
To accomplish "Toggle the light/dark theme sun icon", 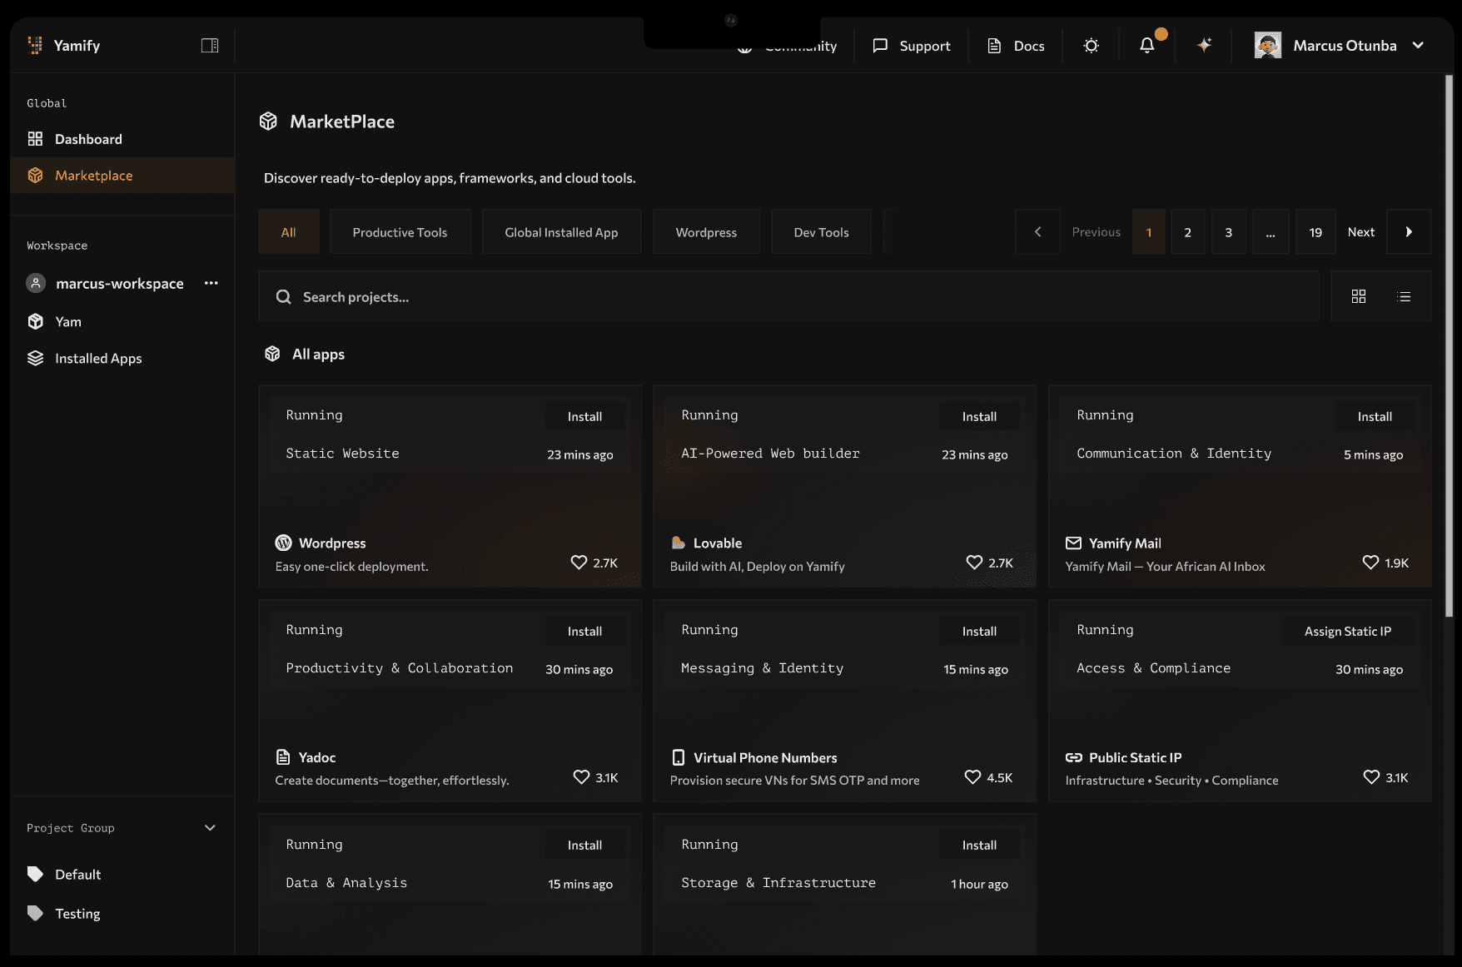I will click(x=1091, y=46).
